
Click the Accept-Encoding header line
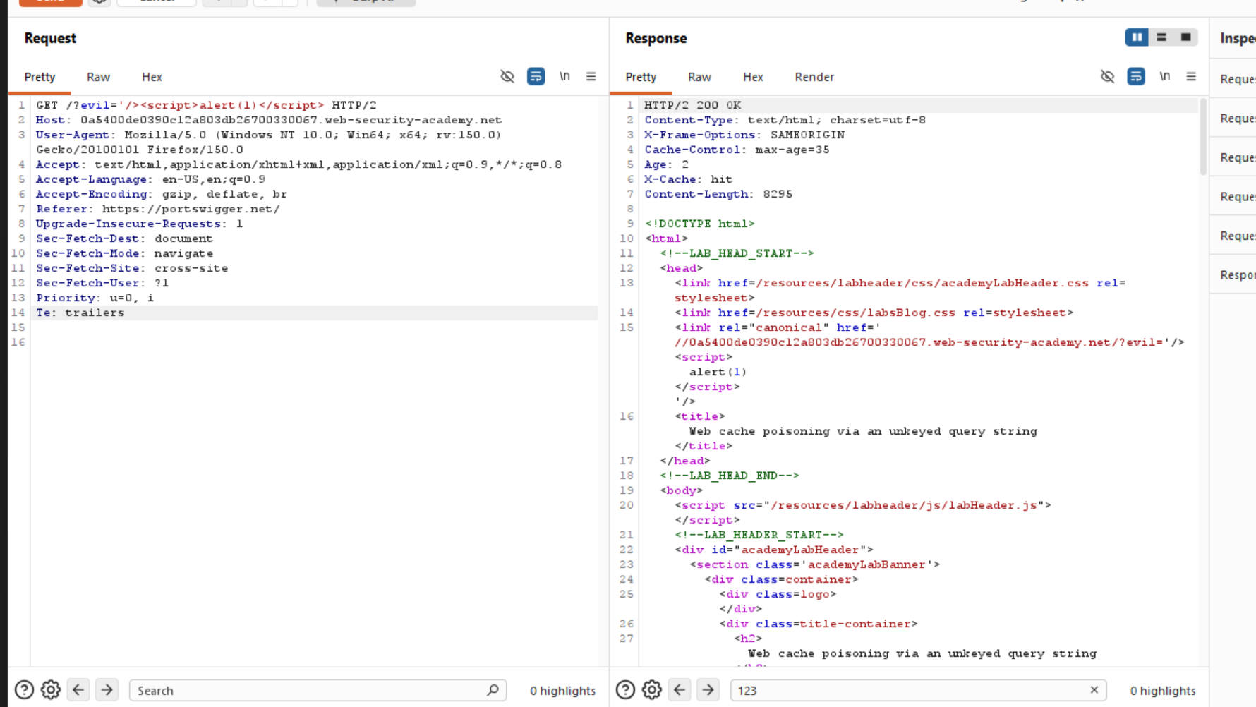tap(162, 194)
